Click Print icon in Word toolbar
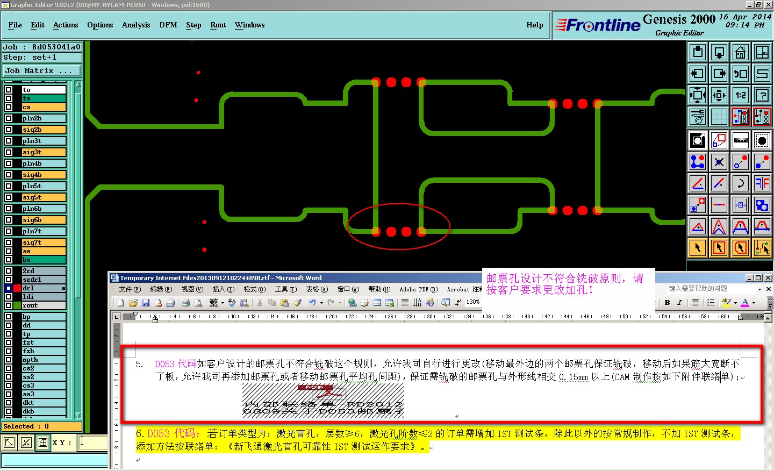The height and width of the screenshot is (471, 774). click(x=185, y=303)
